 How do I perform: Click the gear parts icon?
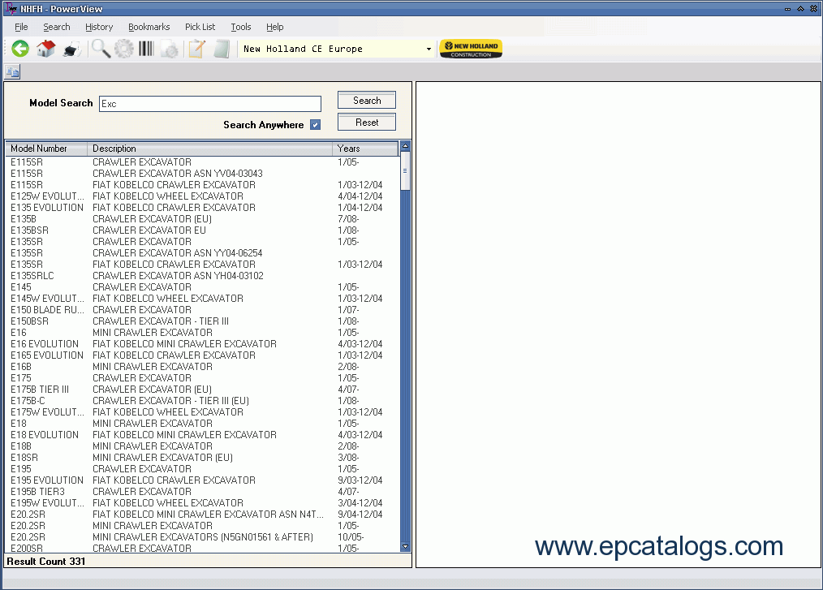pos(124,49)
